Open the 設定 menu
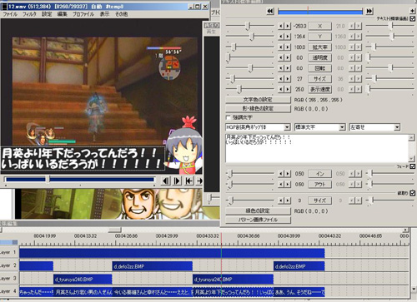 point(47,14)
